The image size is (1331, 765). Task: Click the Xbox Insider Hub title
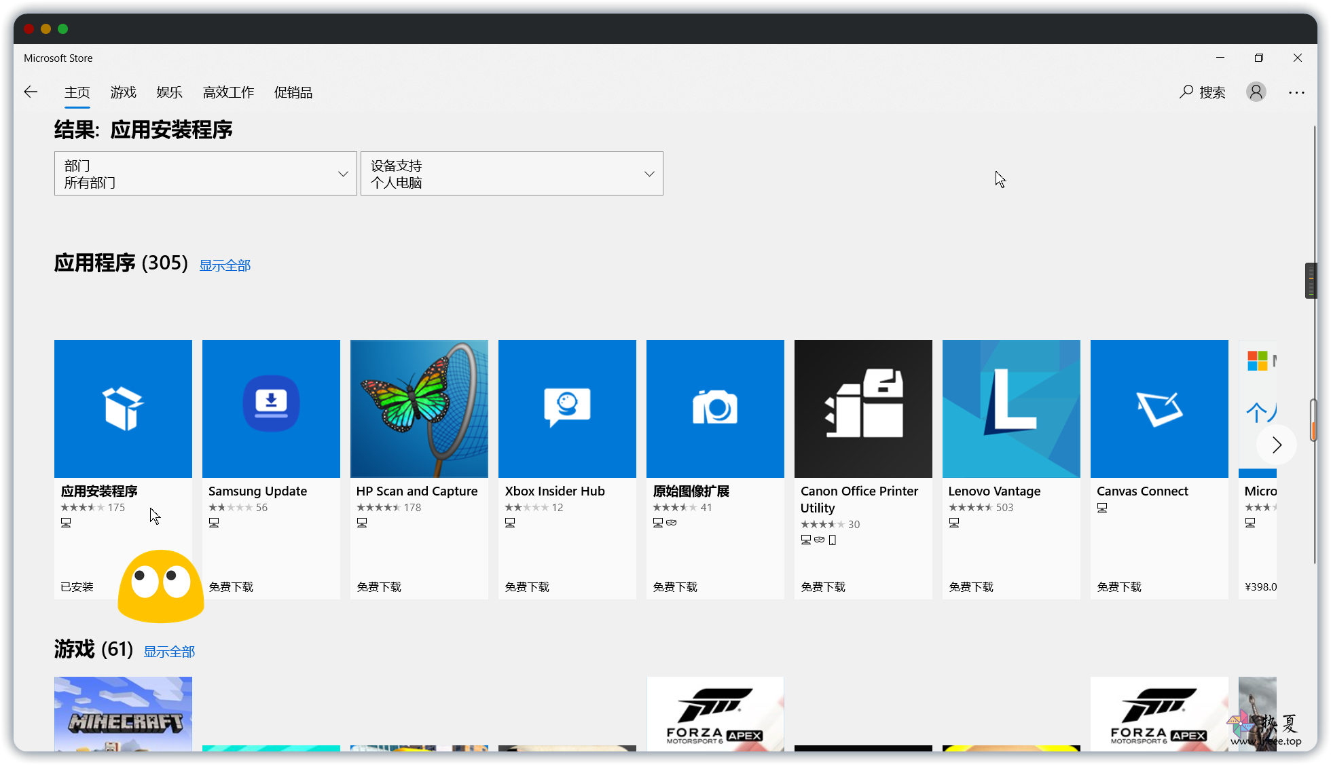555,491
